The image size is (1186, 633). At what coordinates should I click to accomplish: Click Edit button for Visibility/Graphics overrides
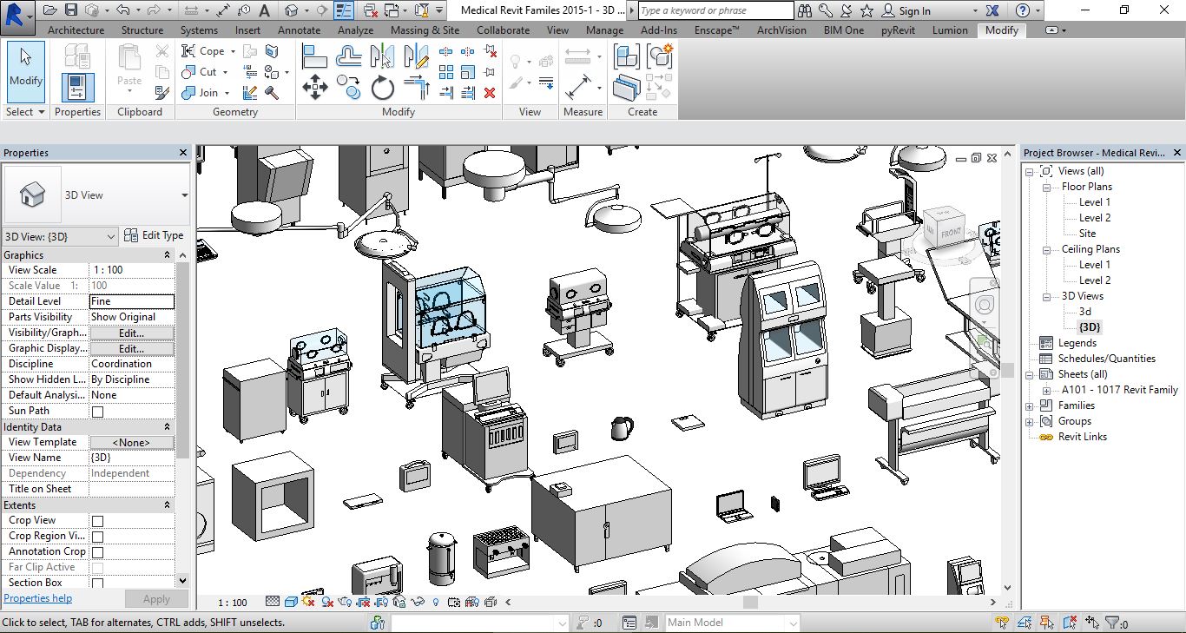coord(131,333)
